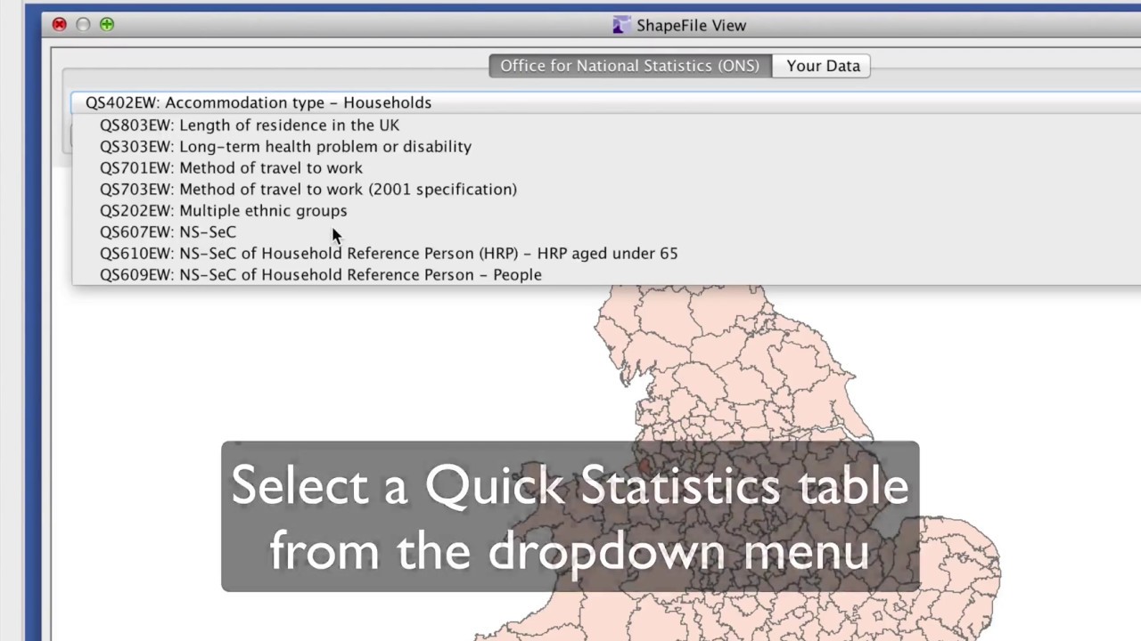Select QS610EW: NS-SeC of HRP aged under 65
The width and height of the screenshot is (1141, 641).
606,253
